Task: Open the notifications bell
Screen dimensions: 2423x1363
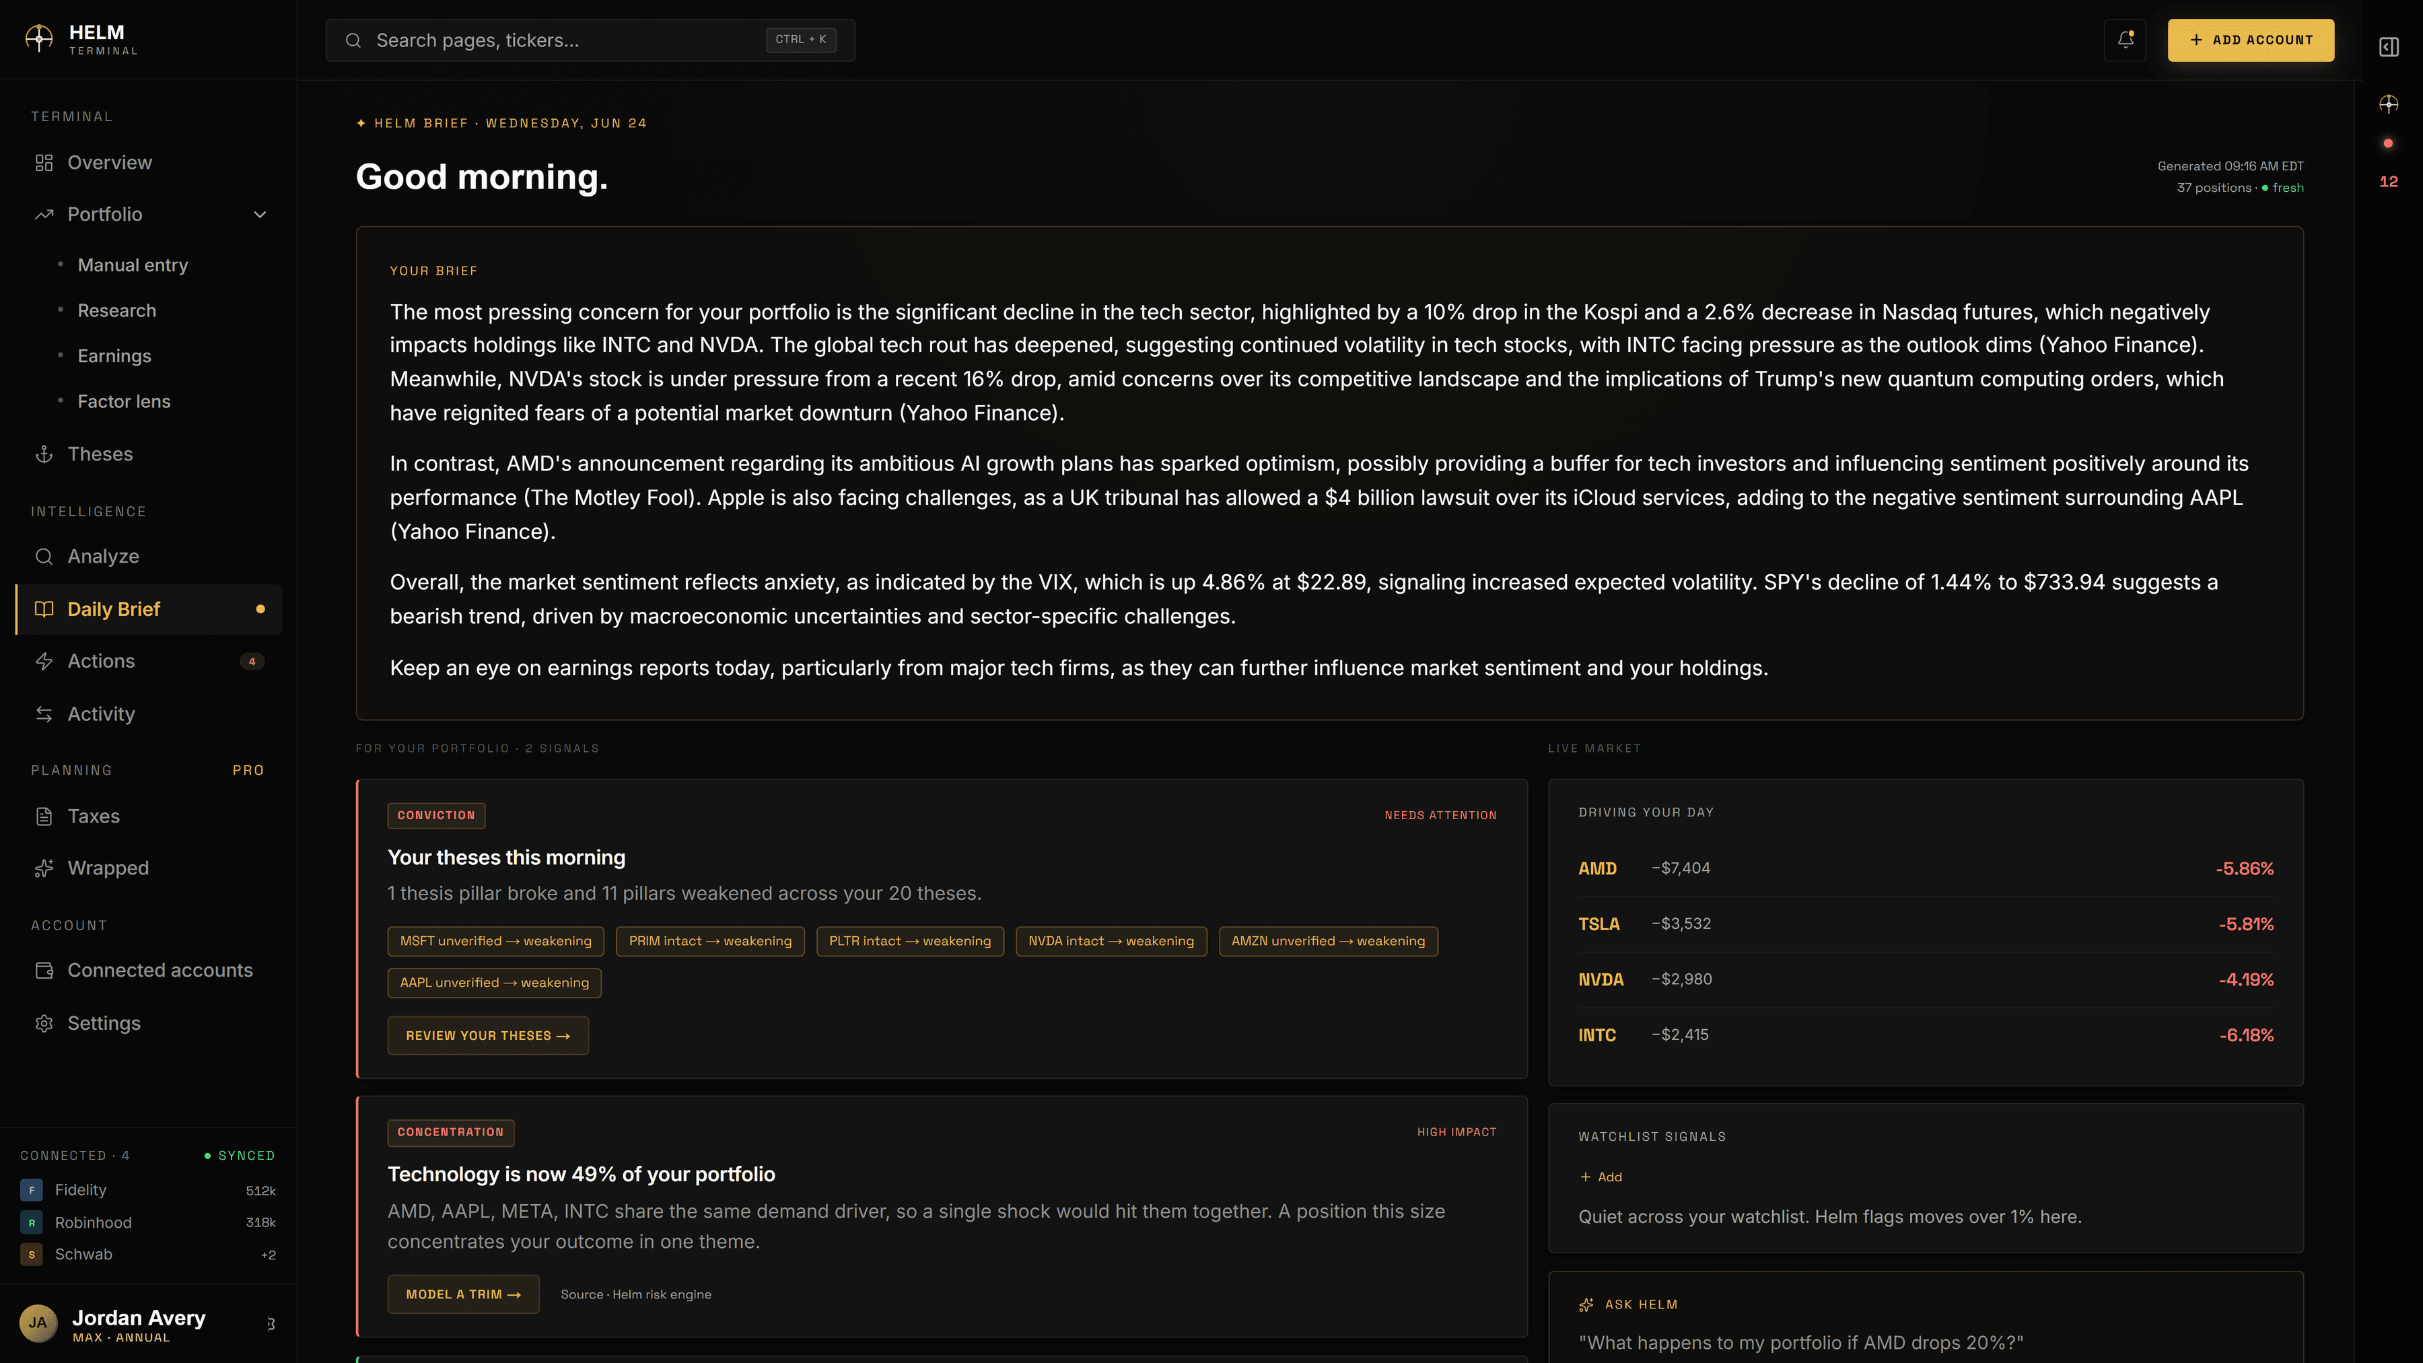Action: pos(2125,40)
